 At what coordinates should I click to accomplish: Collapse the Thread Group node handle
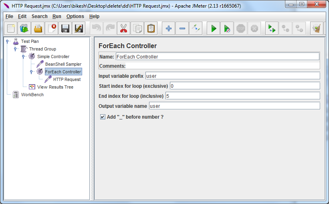[15, 49]
